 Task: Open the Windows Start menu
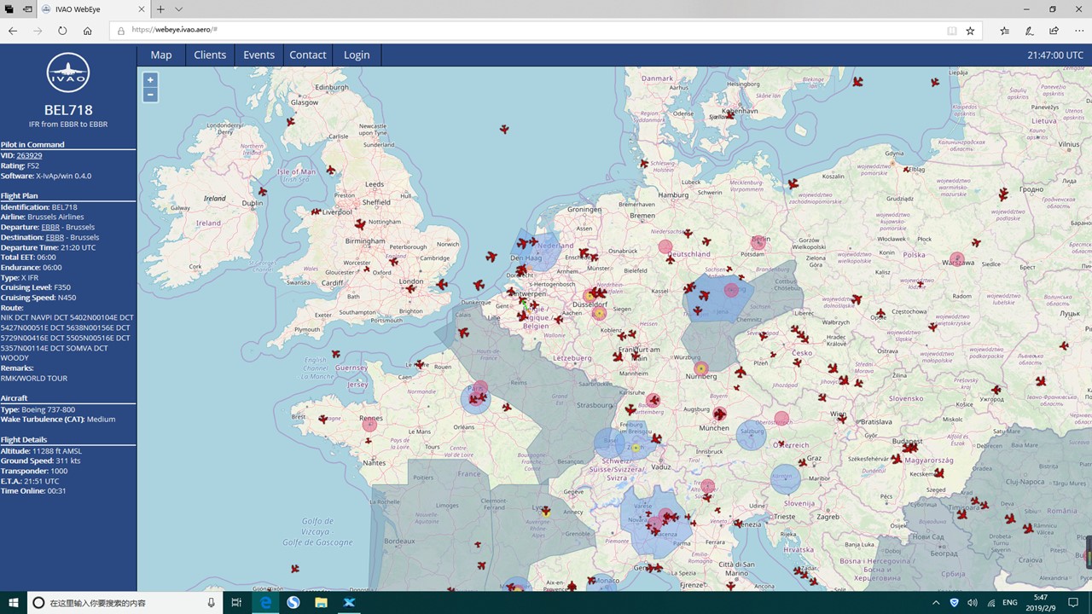[14, 603]
